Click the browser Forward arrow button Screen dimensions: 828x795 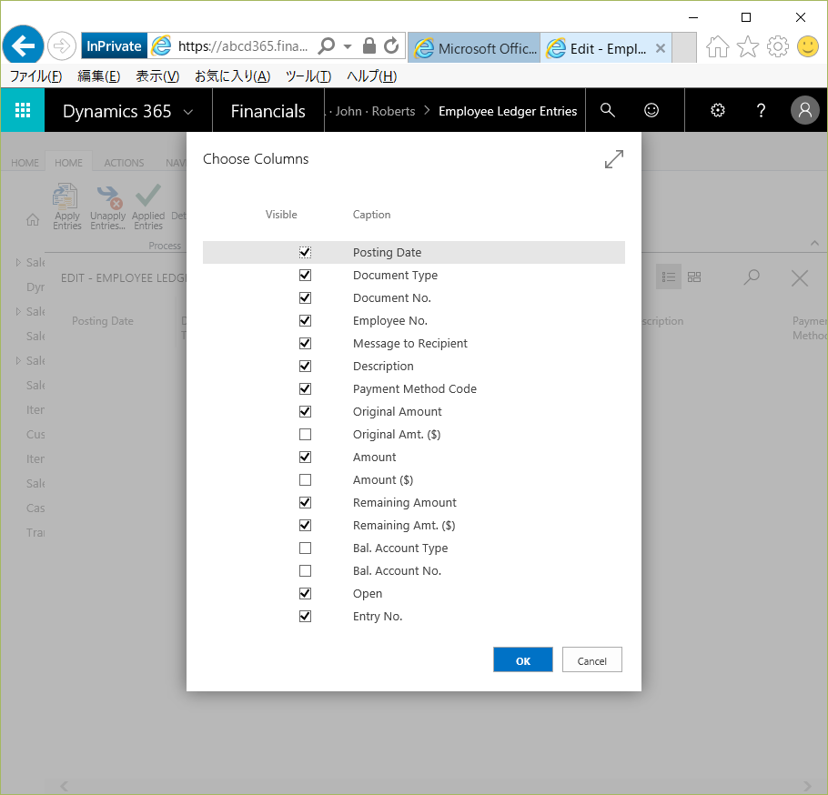61,45
